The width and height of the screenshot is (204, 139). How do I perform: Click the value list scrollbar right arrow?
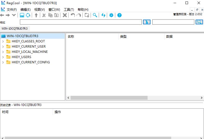coord(202,98)
